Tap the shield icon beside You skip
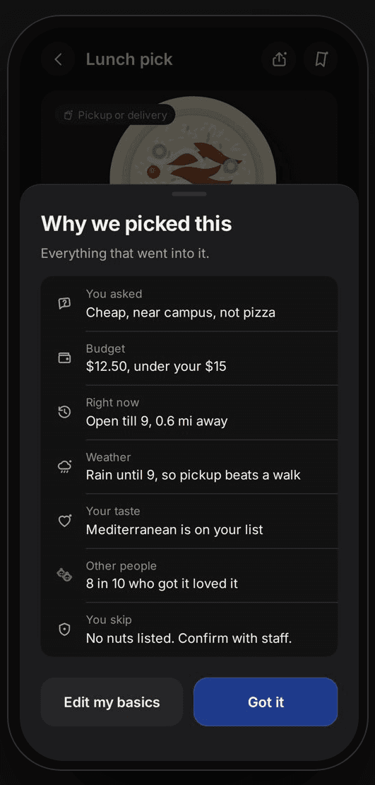375x785 pixels. (64, 630)
